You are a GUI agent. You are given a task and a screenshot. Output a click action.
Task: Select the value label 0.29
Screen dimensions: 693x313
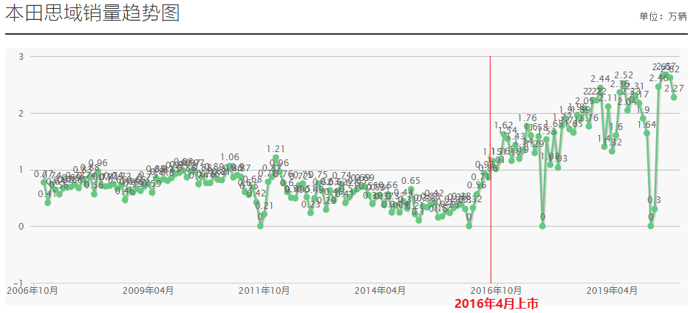tap(326, 201)
